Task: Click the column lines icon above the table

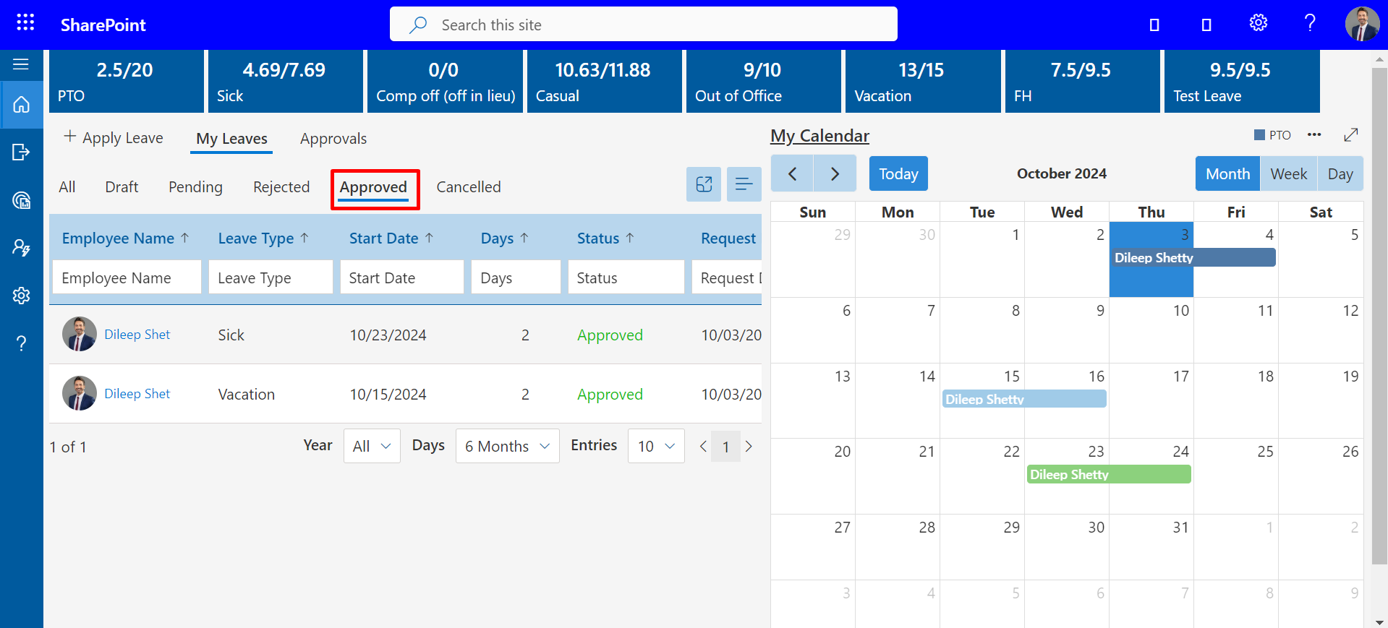Action: coord(744,184)
